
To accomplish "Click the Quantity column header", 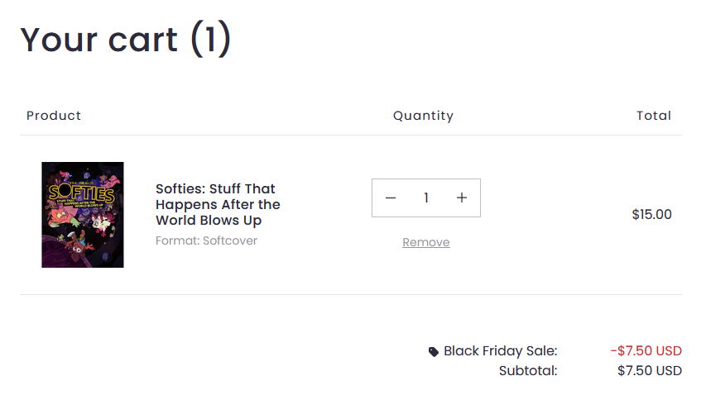I will point(423,116).
